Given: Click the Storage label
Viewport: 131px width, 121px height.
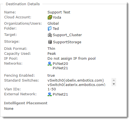Looking at the screenshot, I should tap(12, 42).
